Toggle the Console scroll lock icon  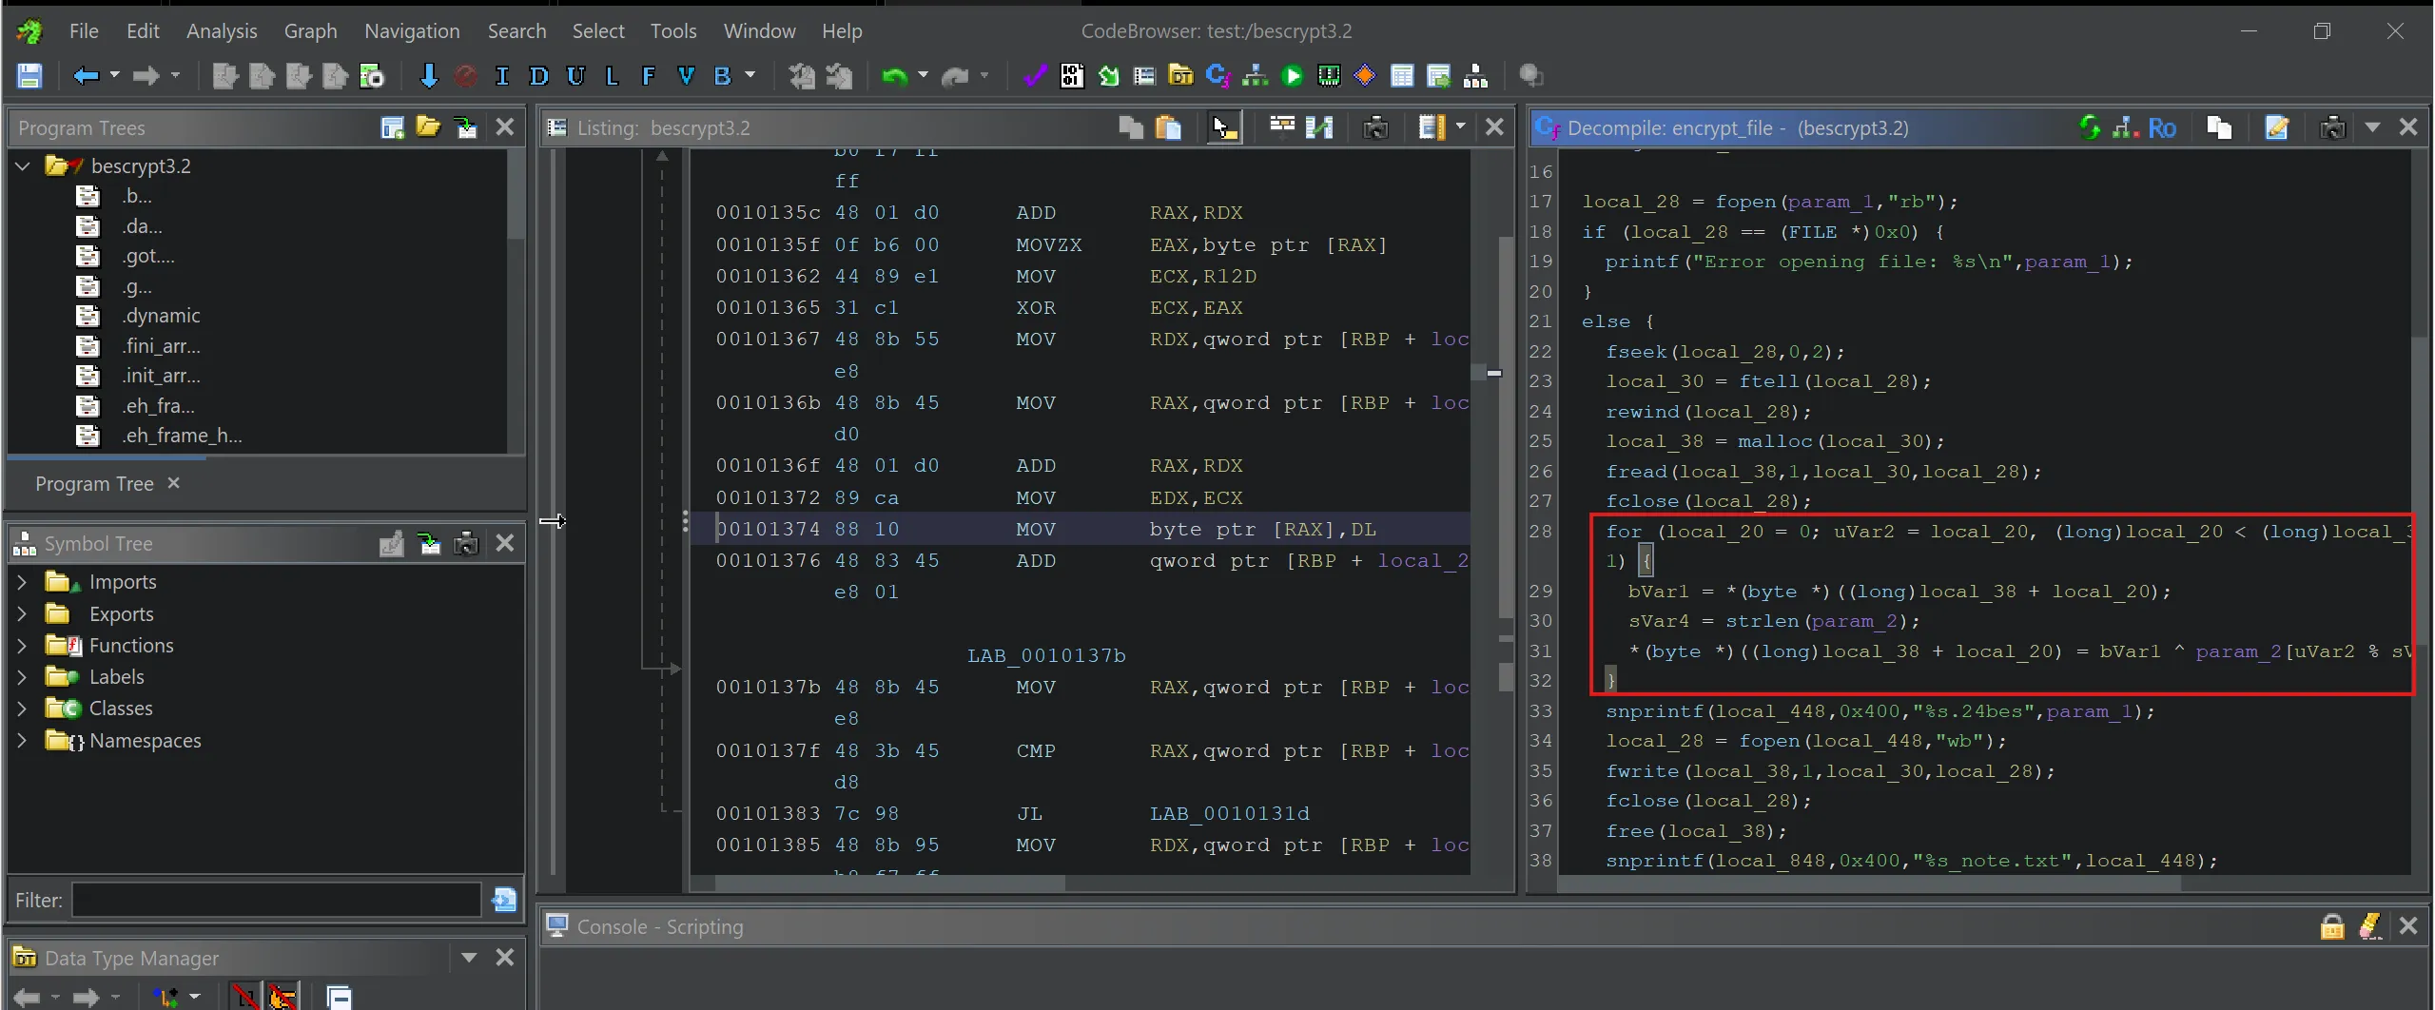[2331, 926]
